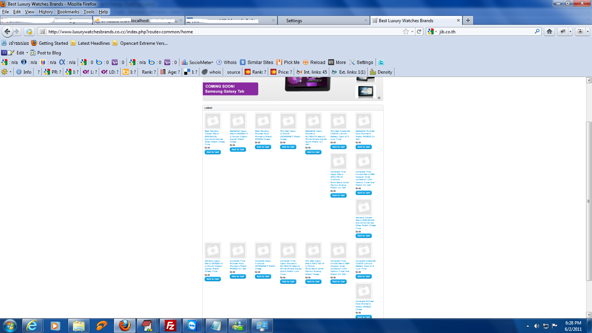Click Int. links: 45 item
This screenshot has height=333, width=592.
[x=312, y=72]
